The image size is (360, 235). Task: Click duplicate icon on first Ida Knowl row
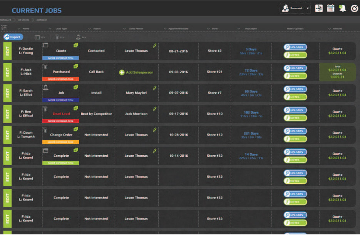pos(75,150)
